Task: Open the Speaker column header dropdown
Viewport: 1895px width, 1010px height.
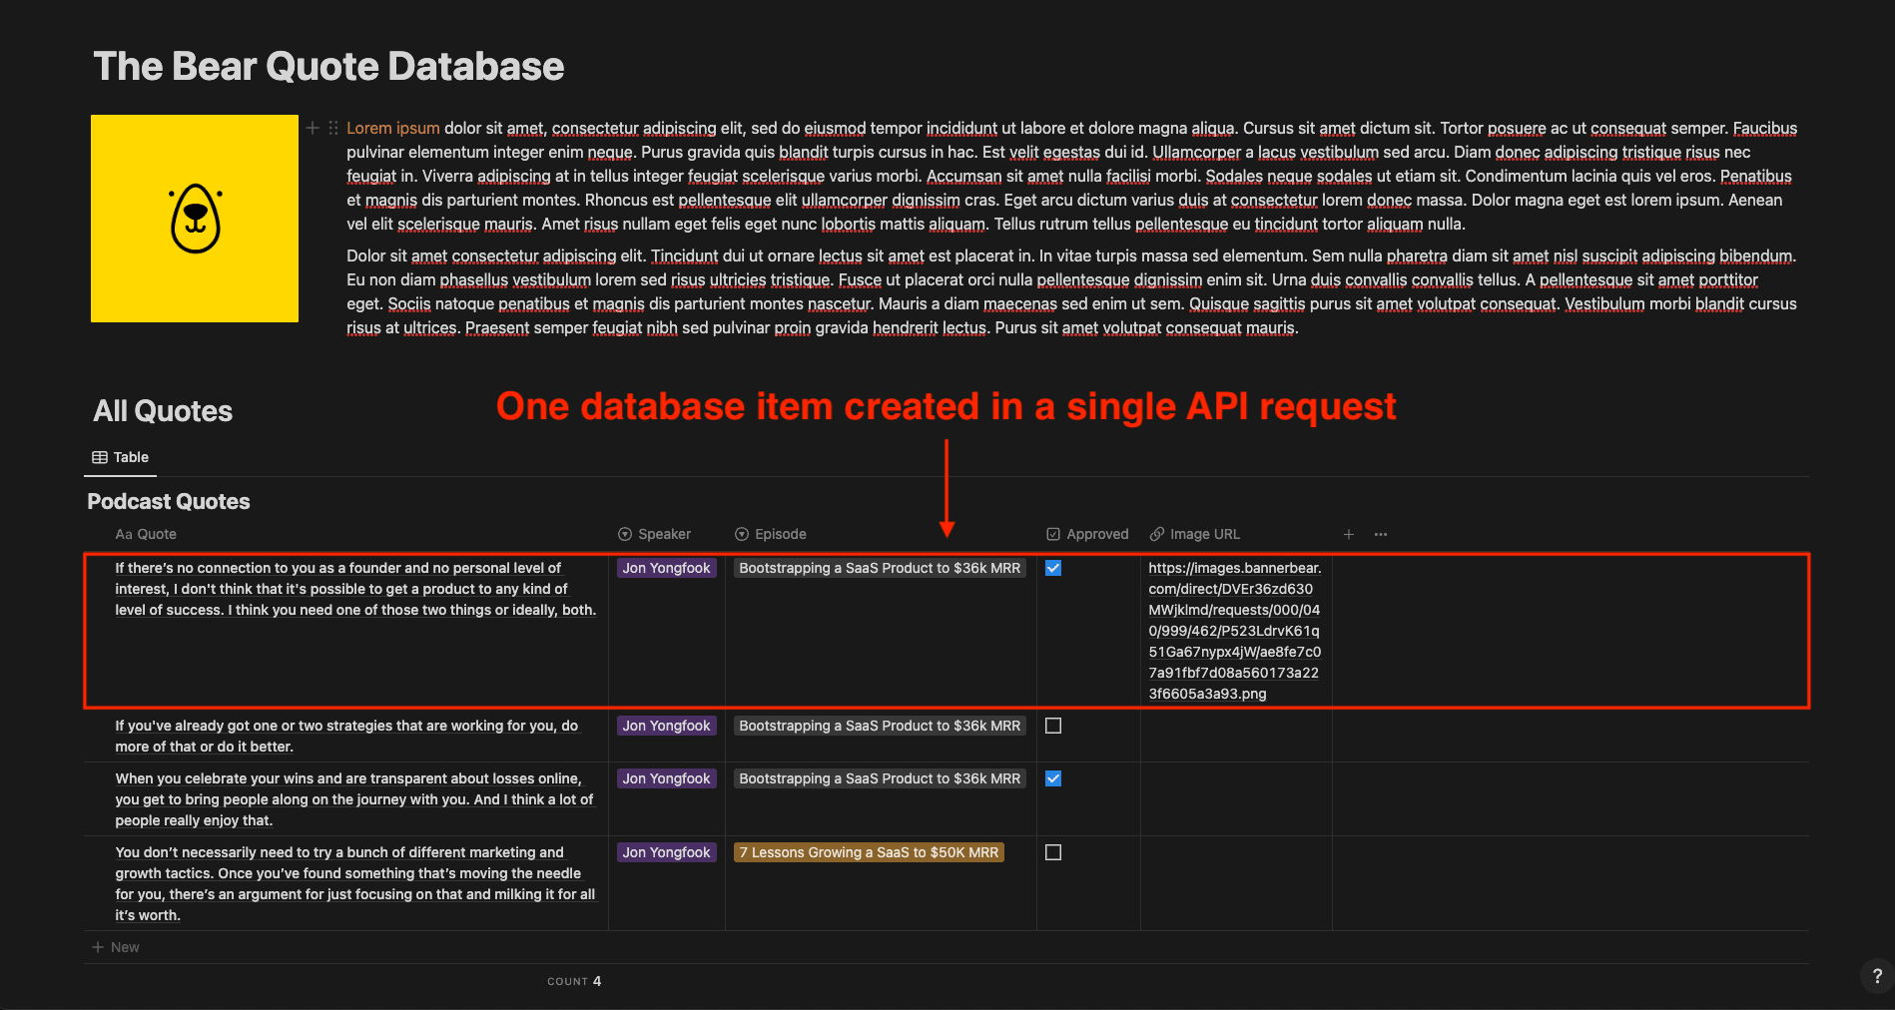Action: coord(655,534)
